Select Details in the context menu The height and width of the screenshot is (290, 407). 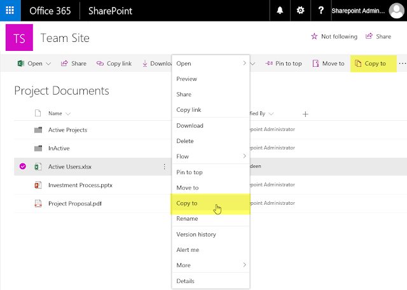coord(210,281)
